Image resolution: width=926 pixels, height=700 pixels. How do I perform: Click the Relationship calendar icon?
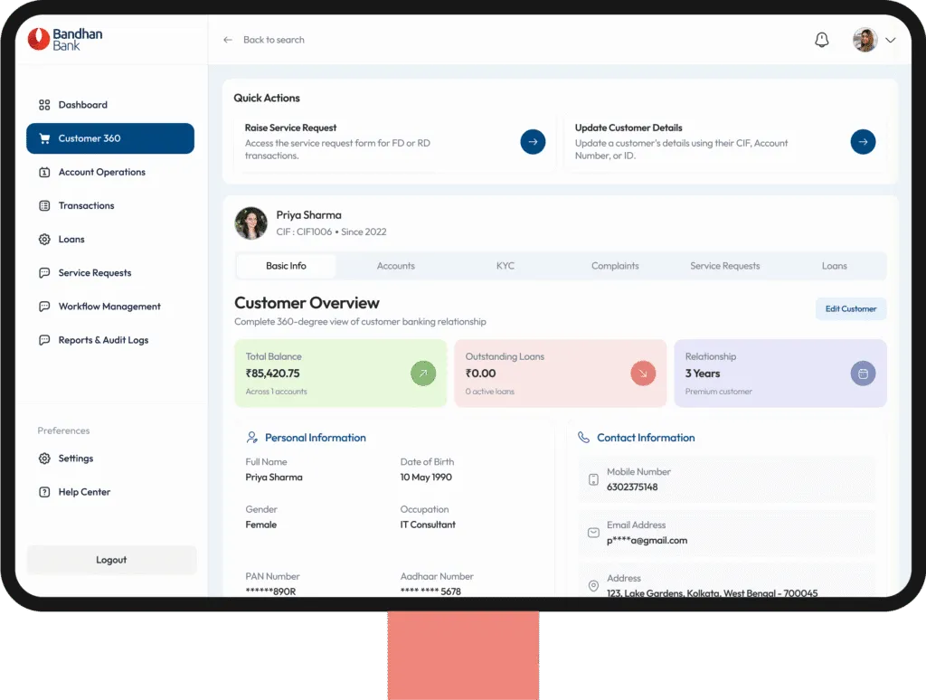click(863, 373)
